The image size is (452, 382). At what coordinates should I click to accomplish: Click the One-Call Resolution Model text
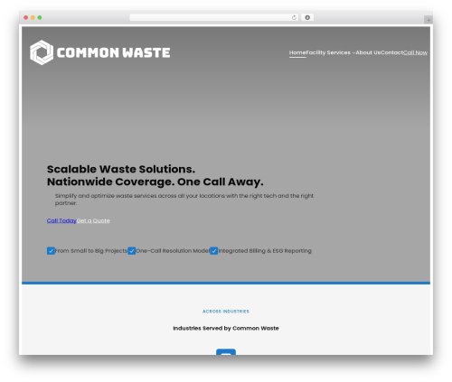[x=173, y=251]
